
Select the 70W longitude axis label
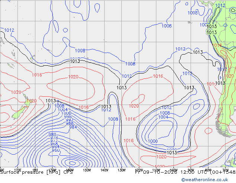[226, 170]
